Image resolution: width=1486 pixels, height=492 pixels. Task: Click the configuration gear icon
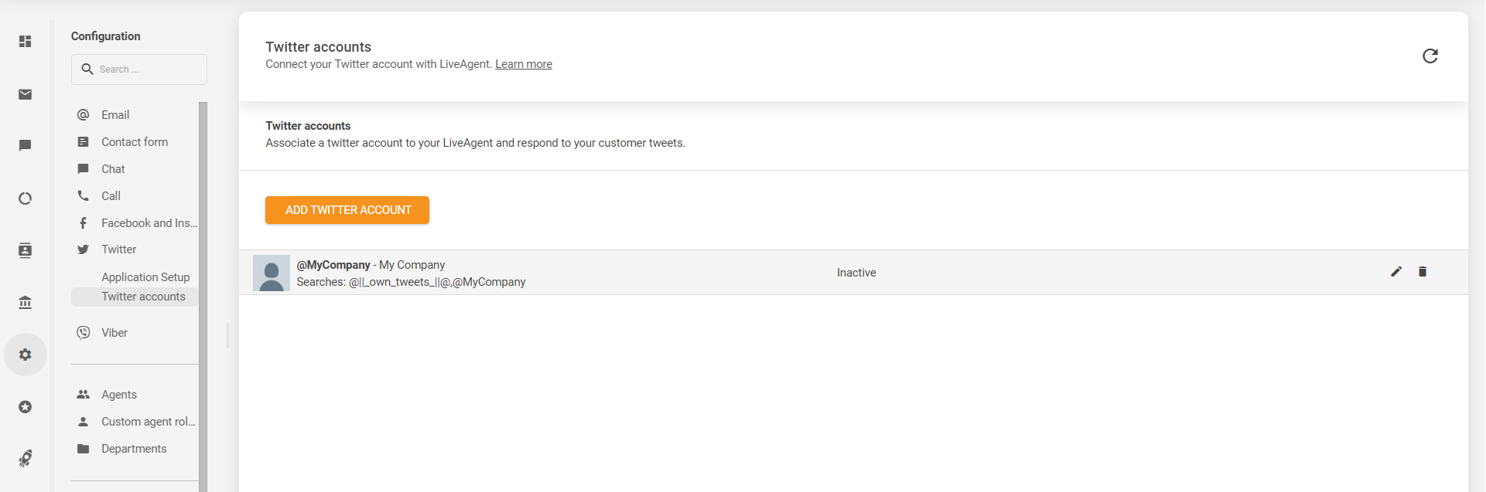coord(26,355)
